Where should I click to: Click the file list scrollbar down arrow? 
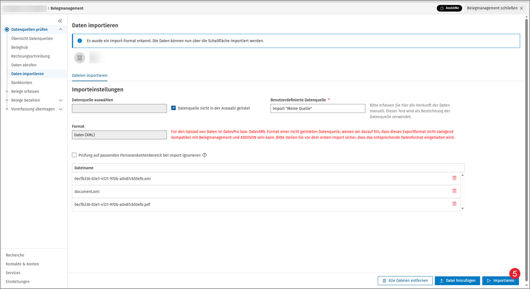pyautogui.click(x=463, y=208)
